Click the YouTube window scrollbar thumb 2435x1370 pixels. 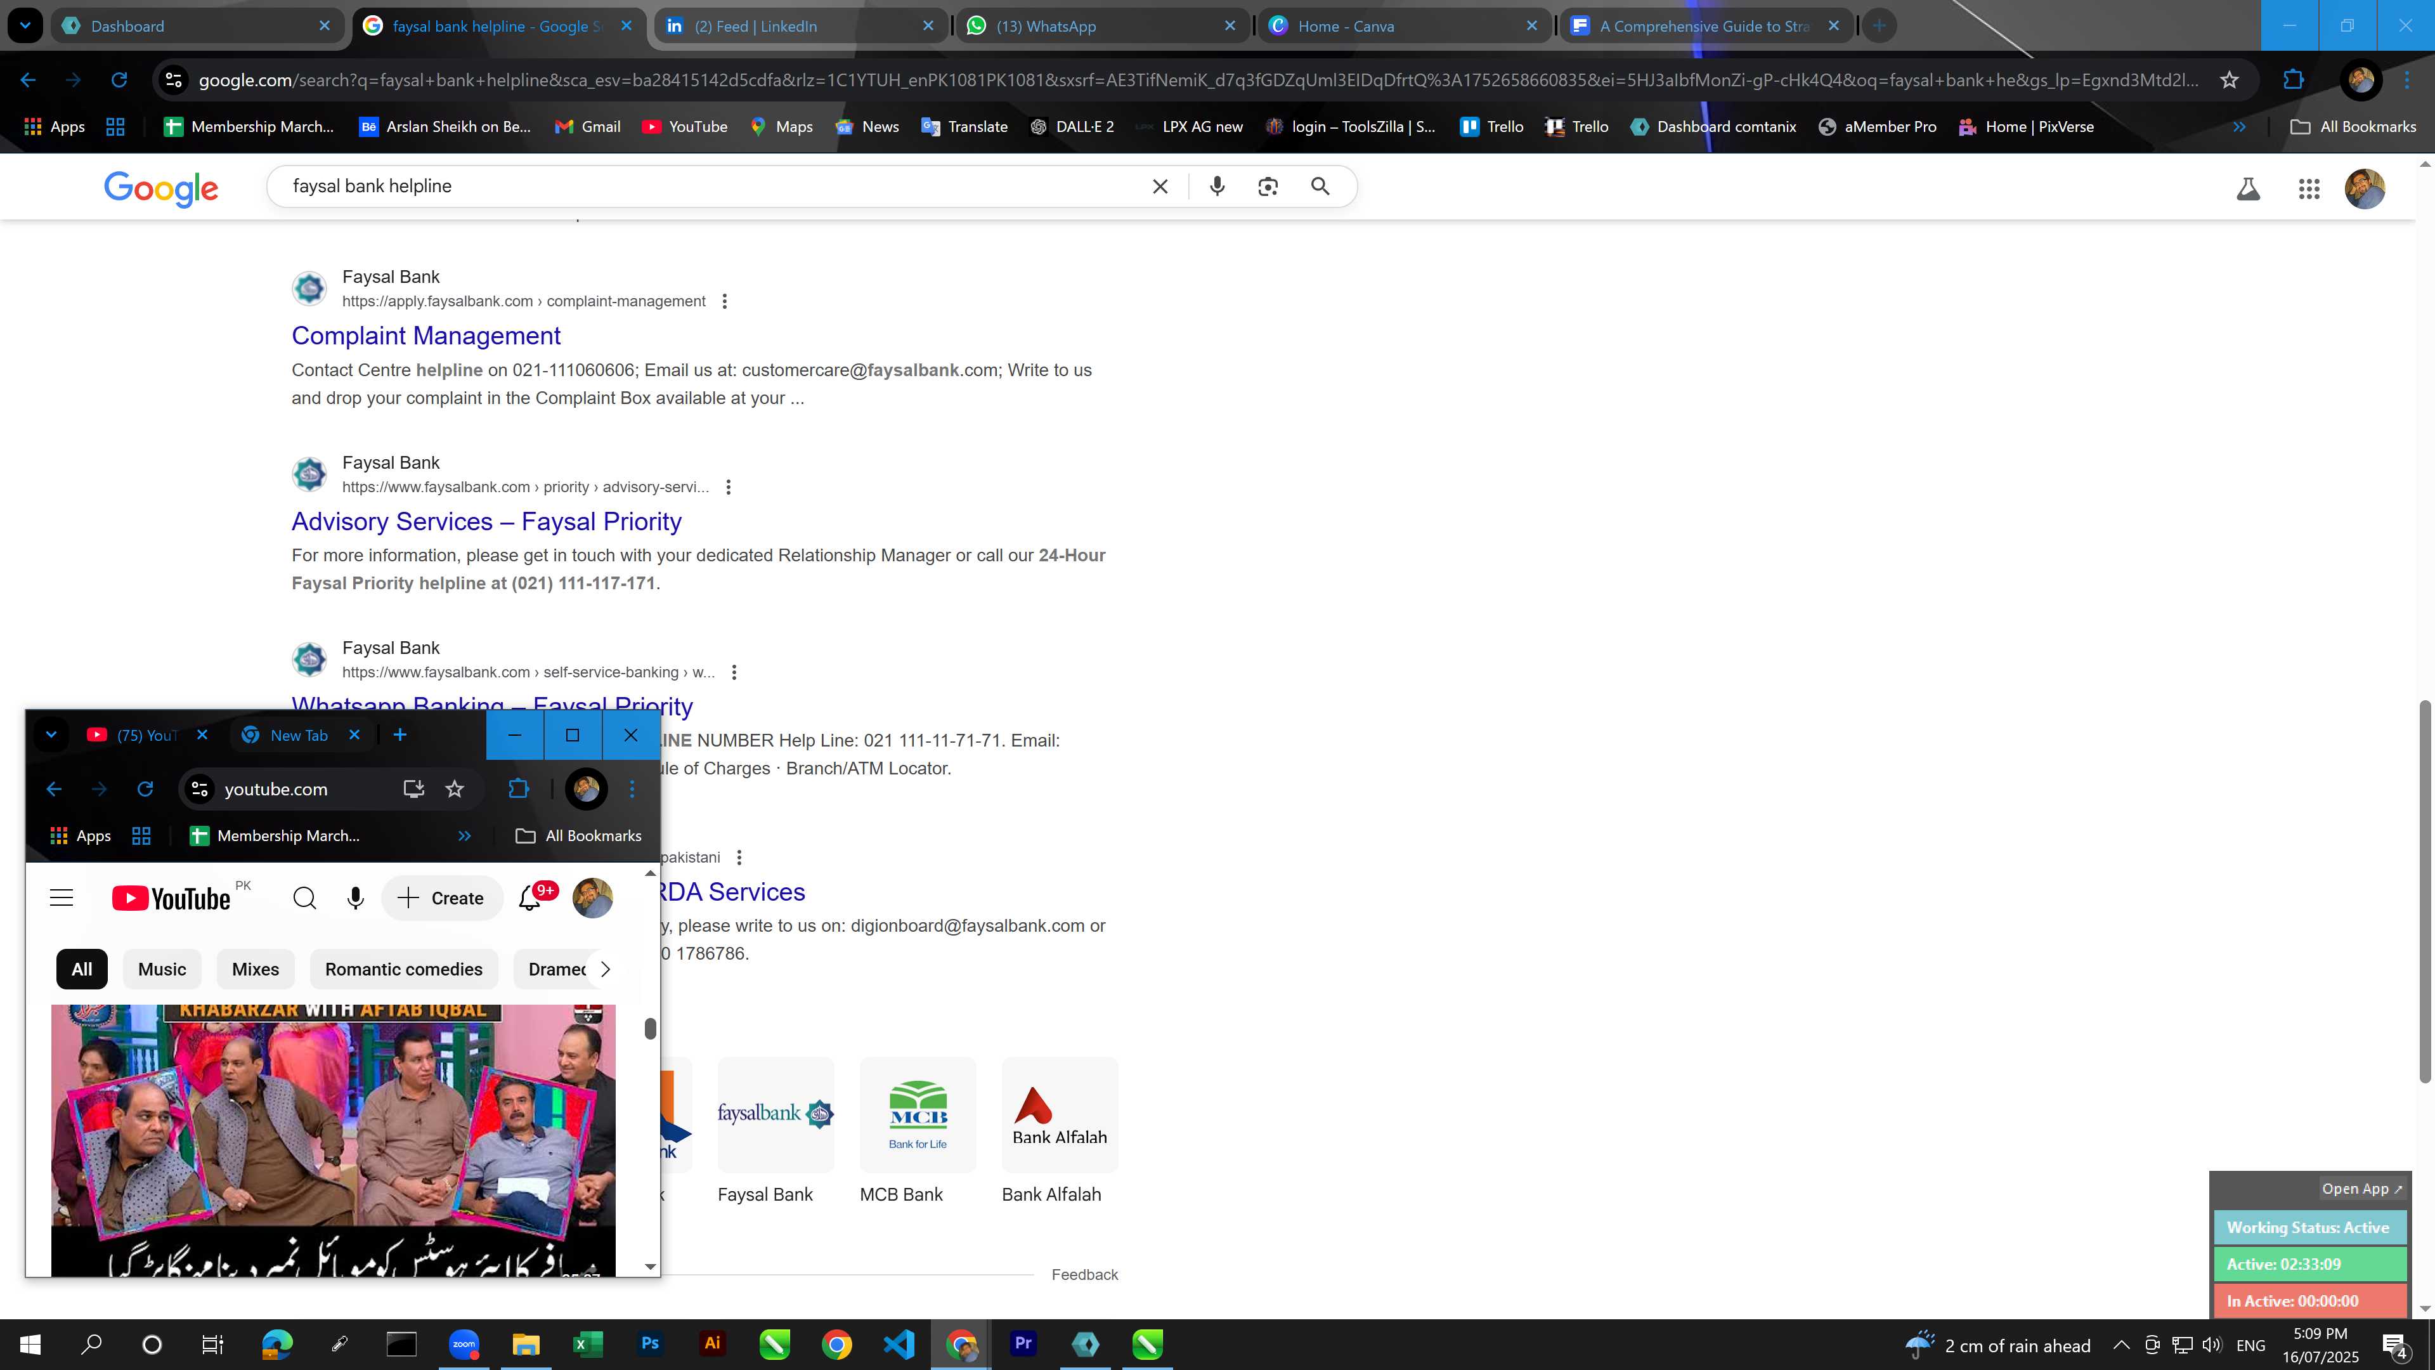(x=651, y=1029)
